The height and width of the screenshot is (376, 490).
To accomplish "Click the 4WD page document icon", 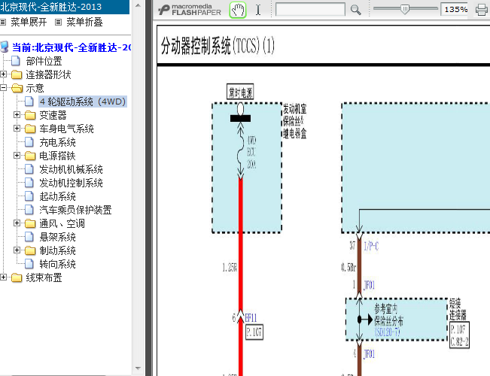I will point(29,102).
